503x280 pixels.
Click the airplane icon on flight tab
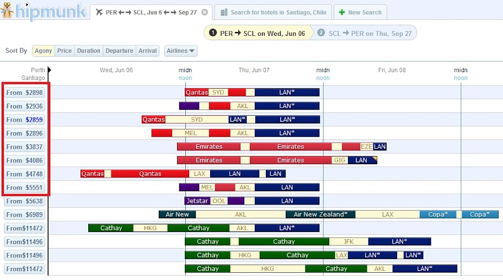99,12
